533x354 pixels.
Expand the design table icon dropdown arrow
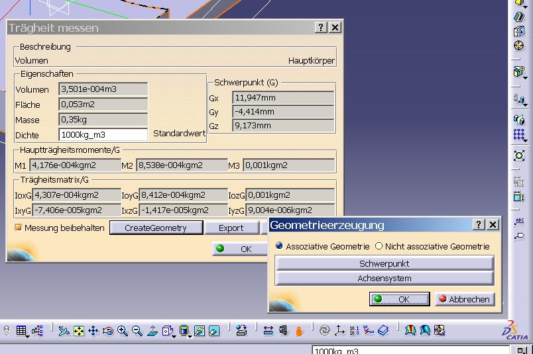(28, 336)
